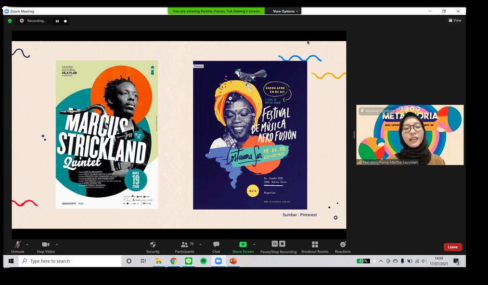Pause recording via top-left indicator button
488x285 pixels.
[57, 21]
